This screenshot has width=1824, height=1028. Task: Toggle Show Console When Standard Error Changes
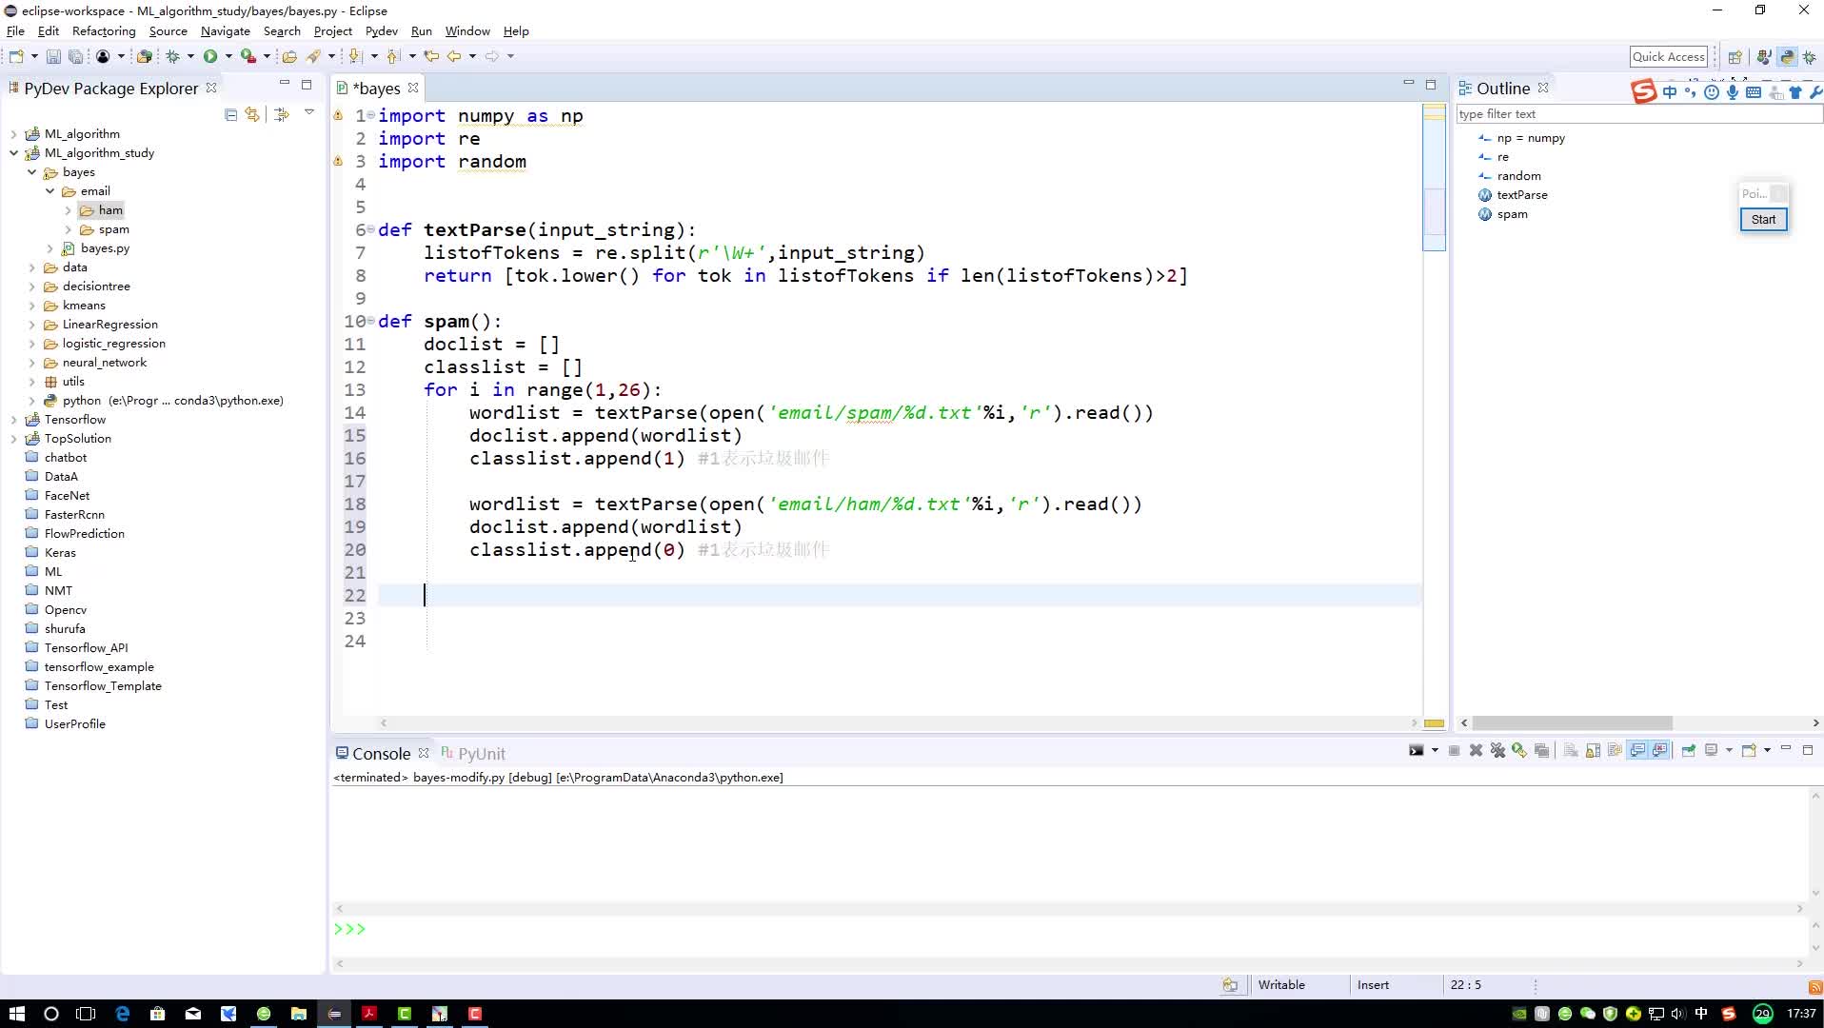[1660, 751]
